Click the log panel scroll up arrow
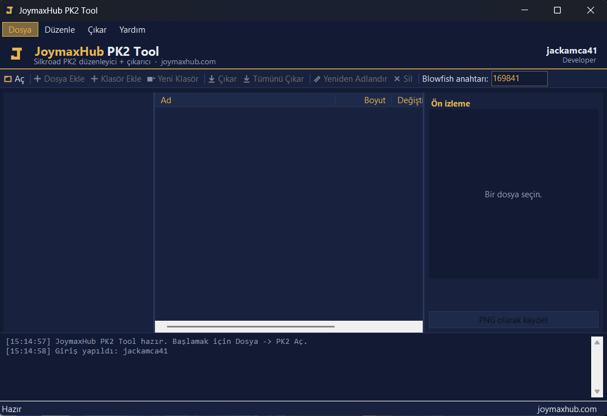607x416 pixels. click(x=597, y=342)
